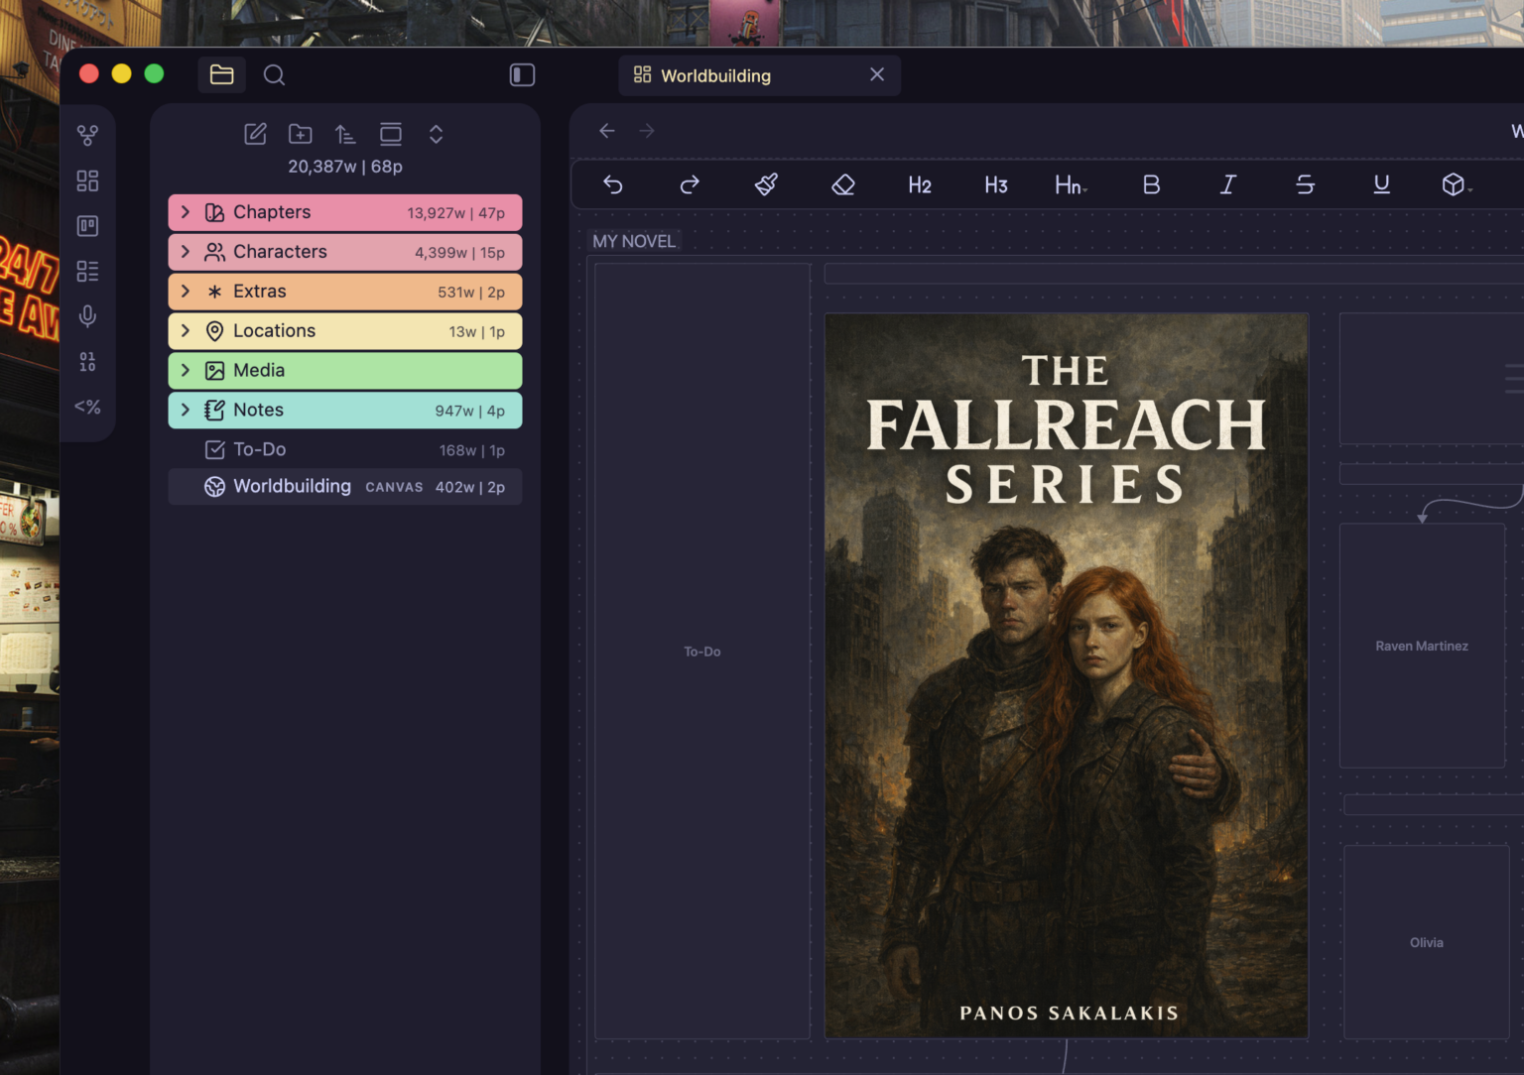Apply H2 heading formatting
Viewport: 1524px width, 1075px height.
(919, 185)
